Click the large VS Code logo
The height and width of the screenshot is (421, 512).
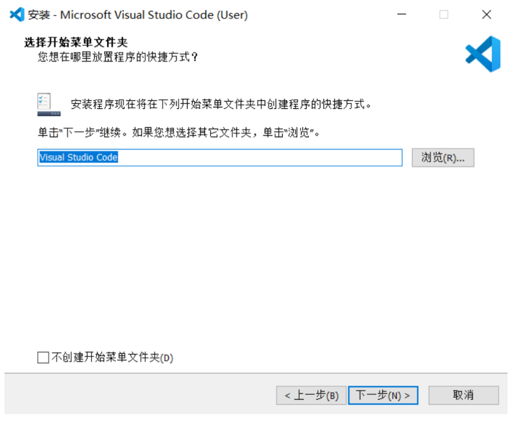483,54
